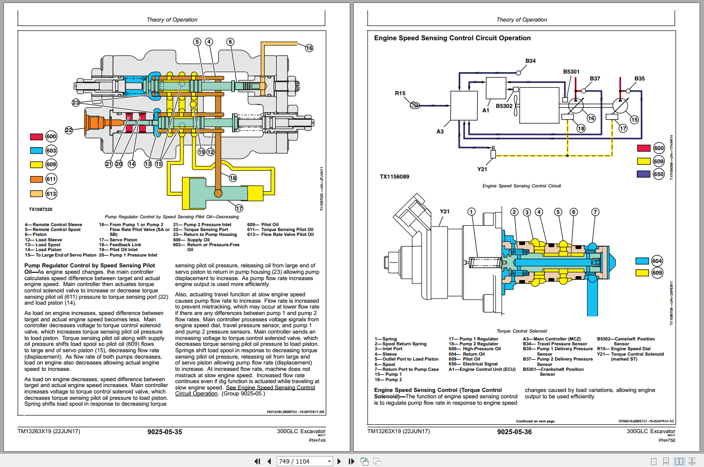Go to the previous page
704x467 pixels.
(269, 461)
